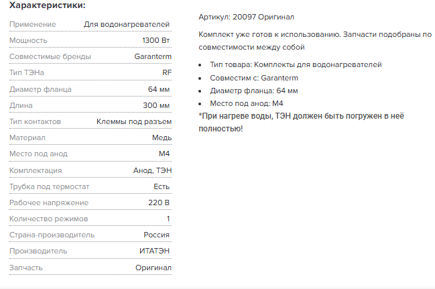This screenshot has width=435, height=289.
Task: Select the 'Совместимые бренды' label
Action: click(x=50, y=56)
